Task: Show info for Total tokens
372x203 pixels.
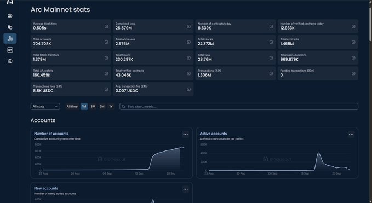Action: point(188,57)
